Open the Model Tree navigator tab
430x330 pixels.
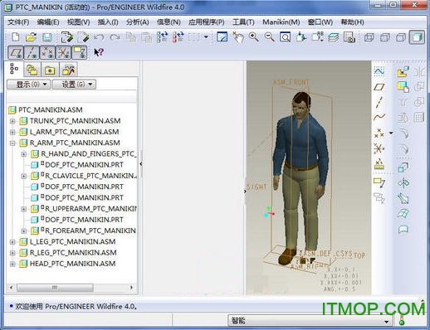(14, 69)
